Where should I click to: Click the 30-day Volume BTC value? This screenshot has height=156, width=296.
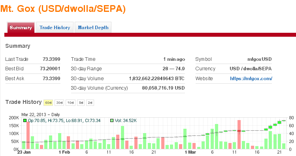[x=156, y=79]
